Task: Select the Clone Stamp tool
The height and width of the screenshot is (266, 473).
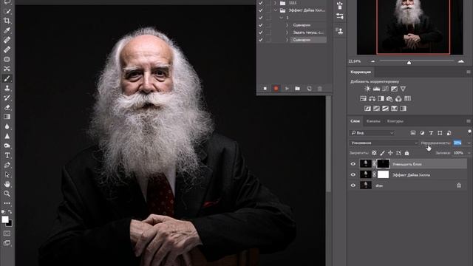Action: 7,88
